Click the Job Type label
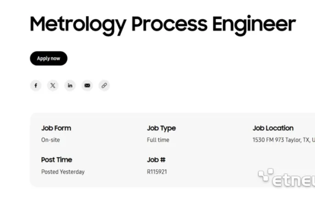 (x=161, y=128)
